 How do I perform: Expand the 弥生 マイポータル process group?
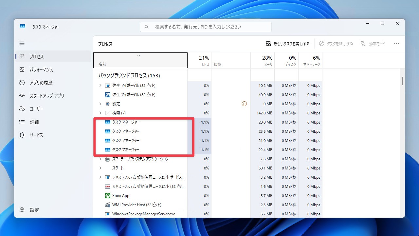100,86
